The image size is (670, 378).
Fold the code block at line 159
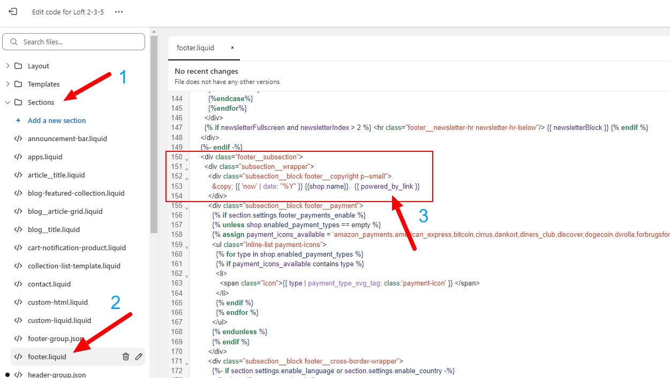coord(186,246)
